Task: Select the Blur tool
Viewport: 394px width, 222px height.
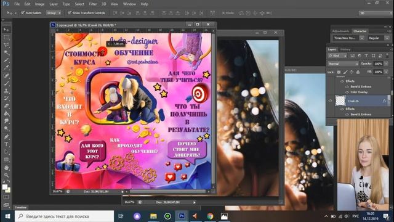Action: [6, 121]
